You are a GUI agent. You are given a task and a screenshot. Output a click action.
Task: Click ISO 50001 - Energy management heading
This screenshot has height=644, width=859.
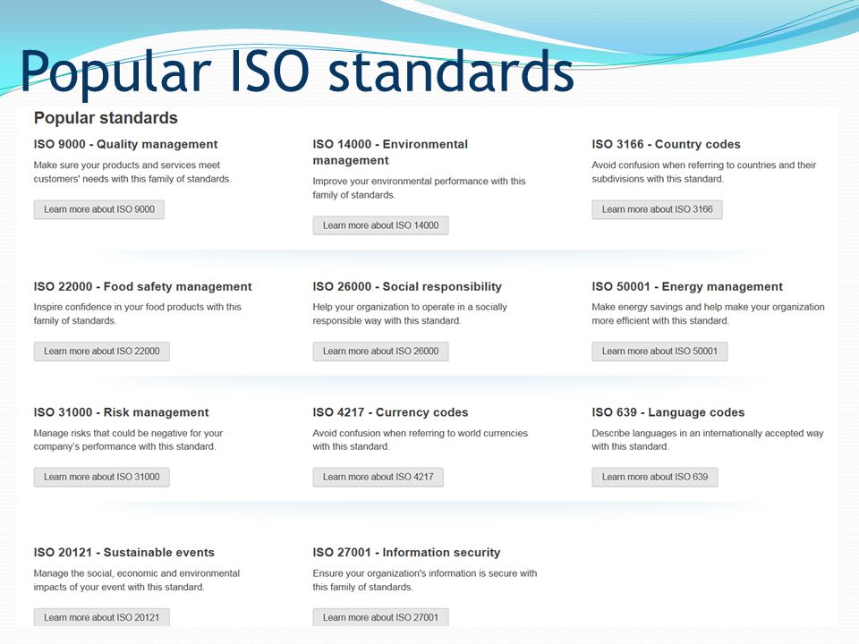pyautogui.click(x=687, y=286)
